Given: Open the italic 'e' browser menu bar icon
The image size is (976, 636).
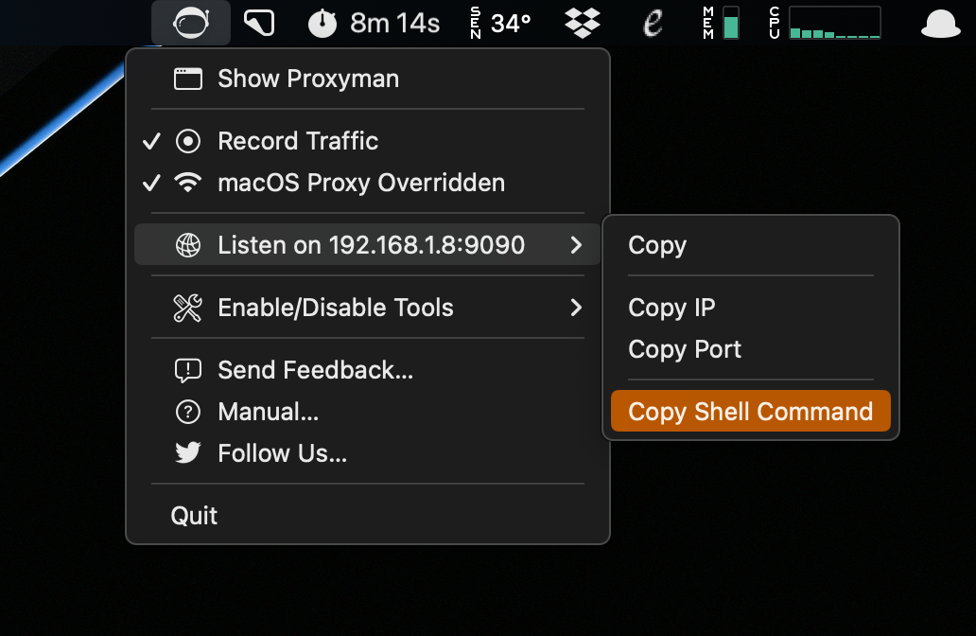Looking at the screenshot, I should coord(653,22).
